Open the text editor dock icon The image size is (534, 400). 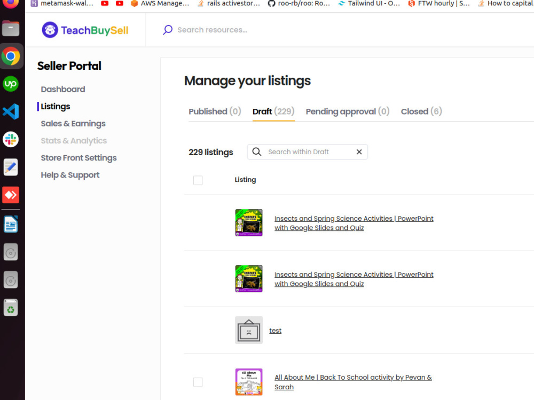coord(11,167)
